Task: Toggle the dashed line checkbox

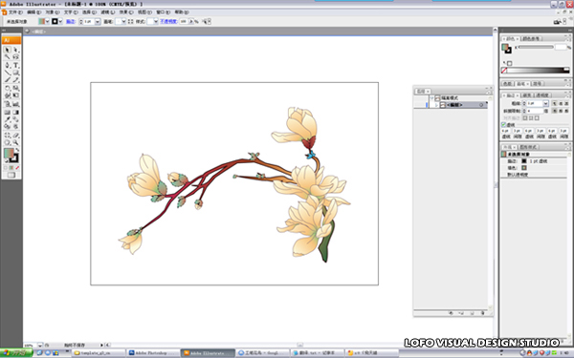Action: pos(504,124)
